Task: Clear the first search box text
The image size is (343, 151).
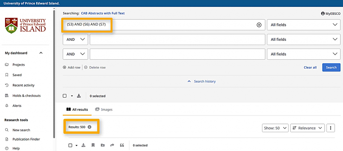Action: tap(259, 25)
